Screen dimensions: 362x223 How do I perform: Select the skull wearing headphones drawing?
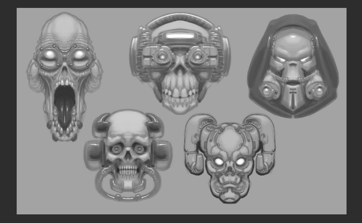180,64
